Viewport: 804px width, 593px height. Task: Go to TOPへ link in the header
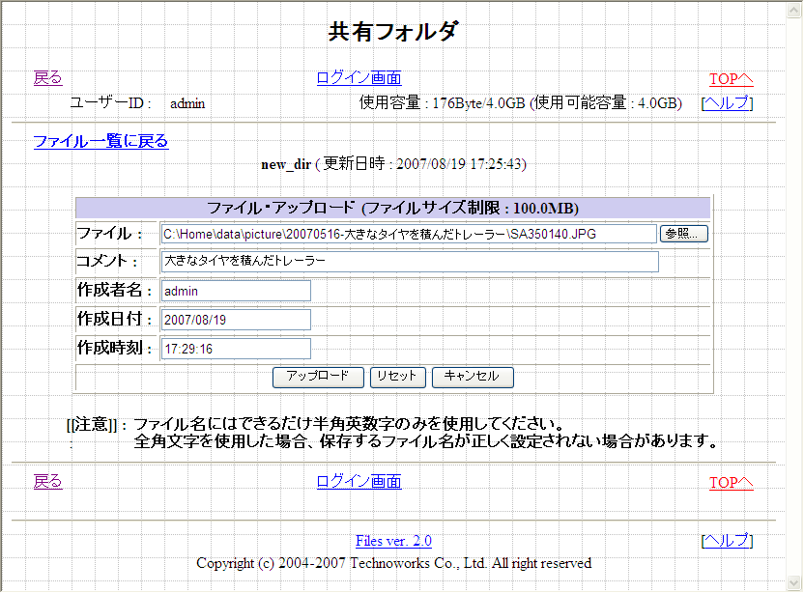(731, 79)
